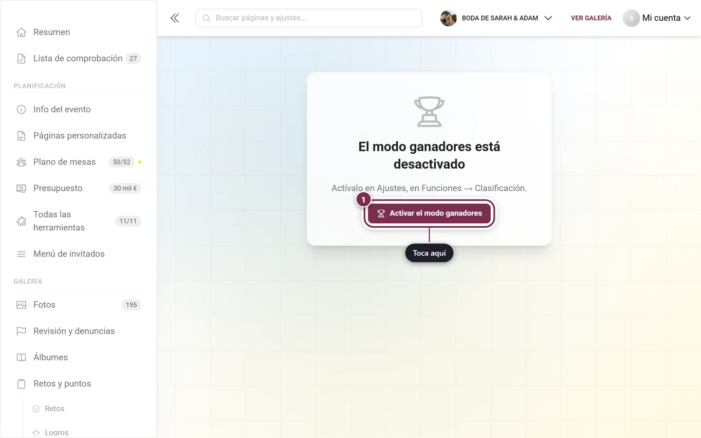Click the Resumen home icon
The height and width of the screenshot is (438, 701).
21,32
